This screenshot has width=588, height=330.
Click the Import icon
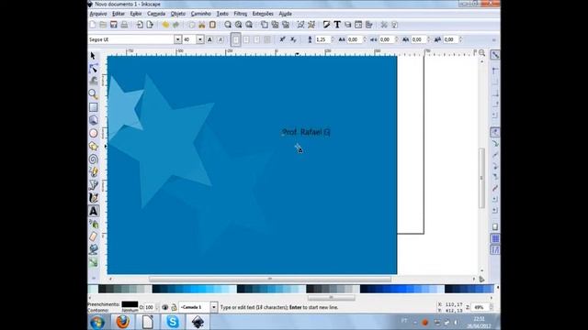click(x=140, y=25)
